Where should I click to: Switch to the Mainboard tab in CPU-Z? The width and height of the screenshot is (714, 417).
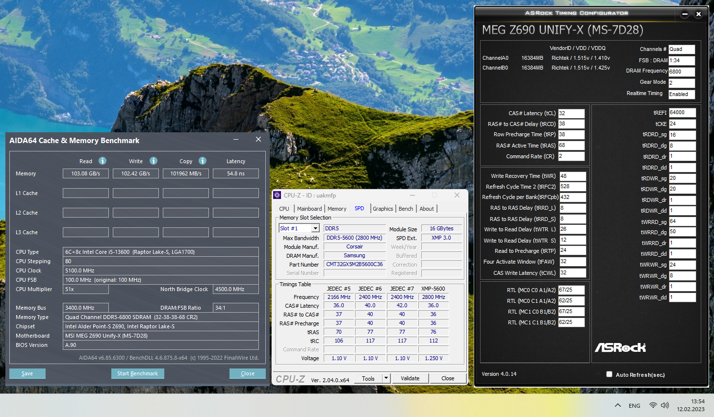309,209
